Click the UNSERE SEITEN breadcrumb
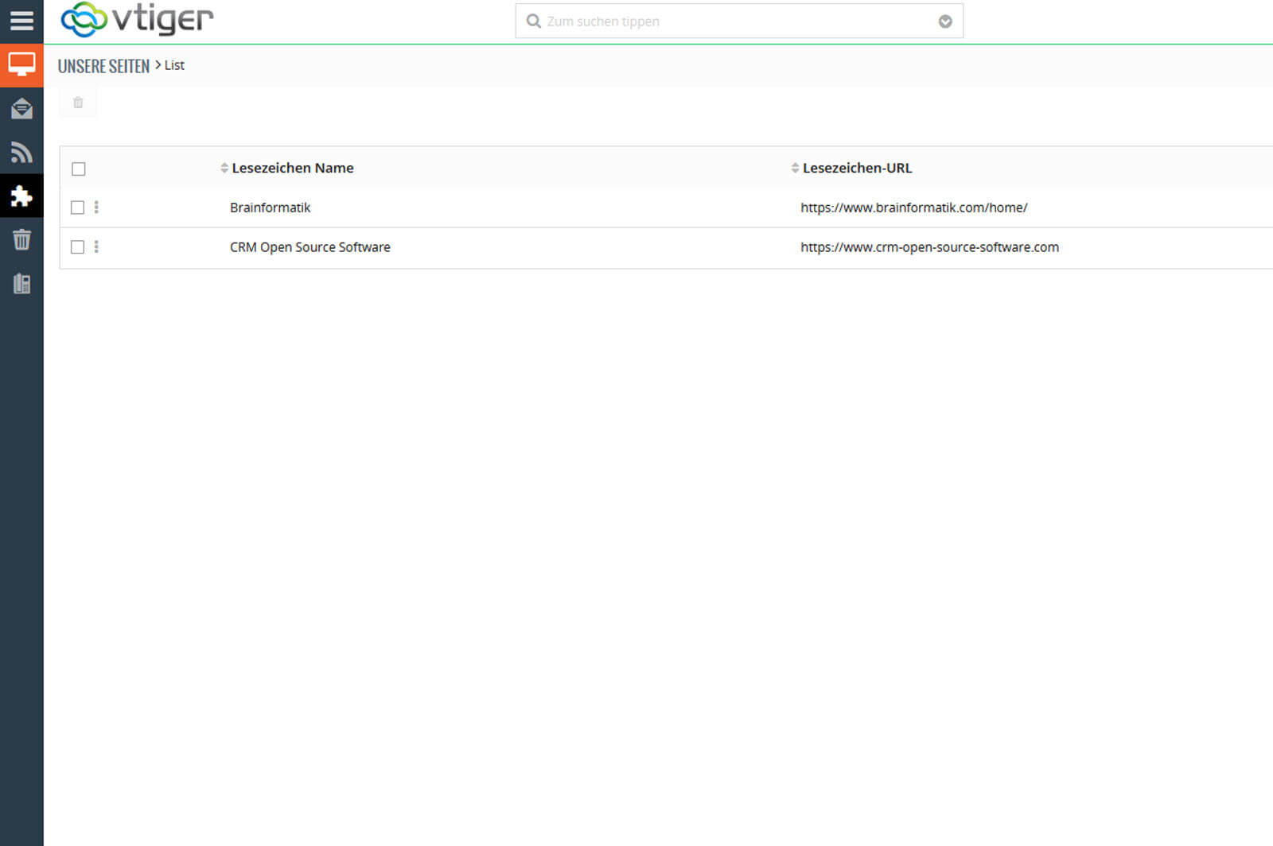The image size is (1273, 846). tap(103, 66)
